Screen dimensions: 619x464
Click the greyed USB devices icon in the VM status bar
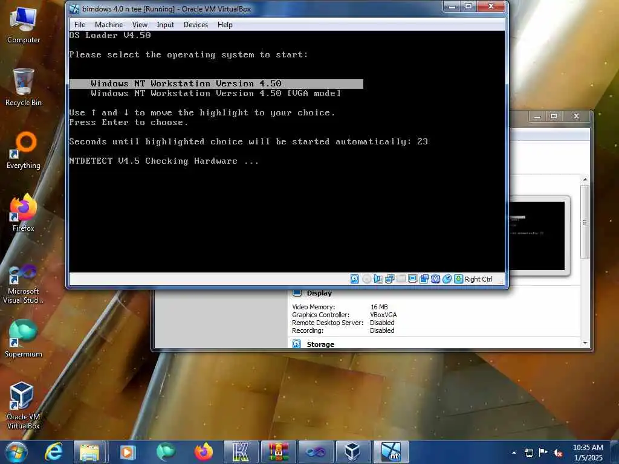(x=401, y=279)
